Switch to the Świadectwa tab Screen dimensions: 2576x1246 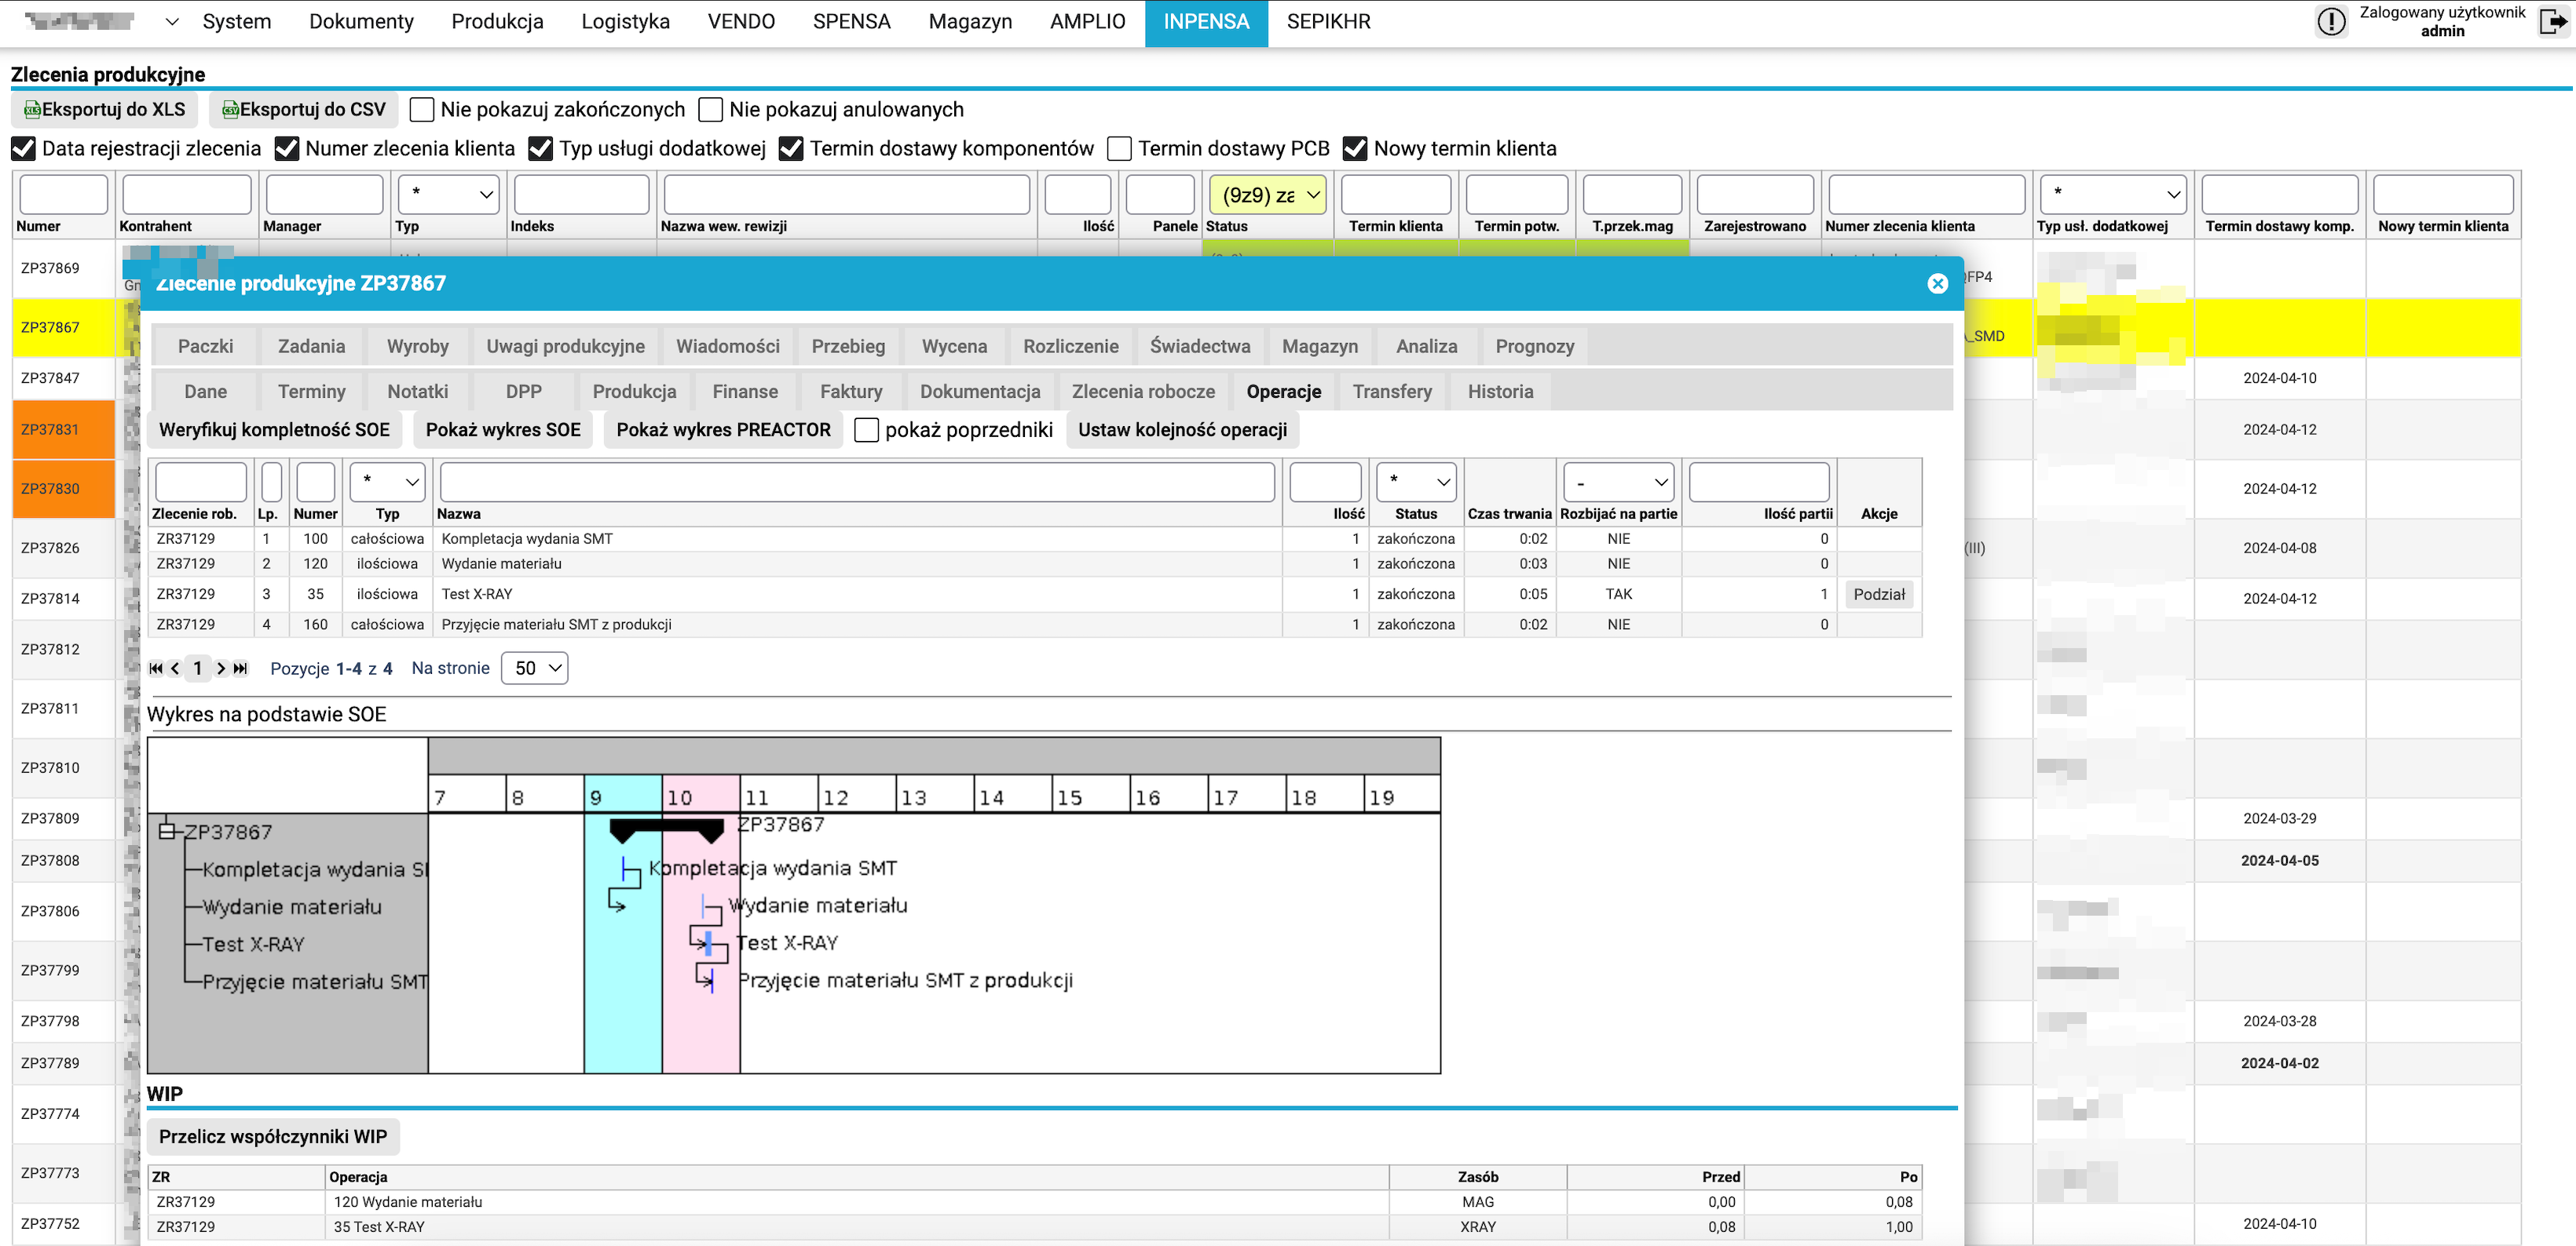click(1199, 347)
